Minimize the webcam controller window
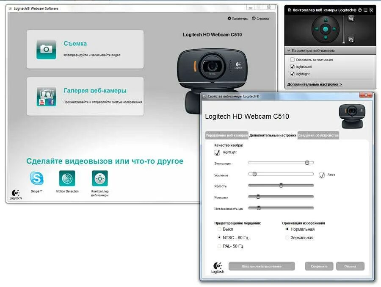This screenshot has height=287, width=381. tap(365, 10)
